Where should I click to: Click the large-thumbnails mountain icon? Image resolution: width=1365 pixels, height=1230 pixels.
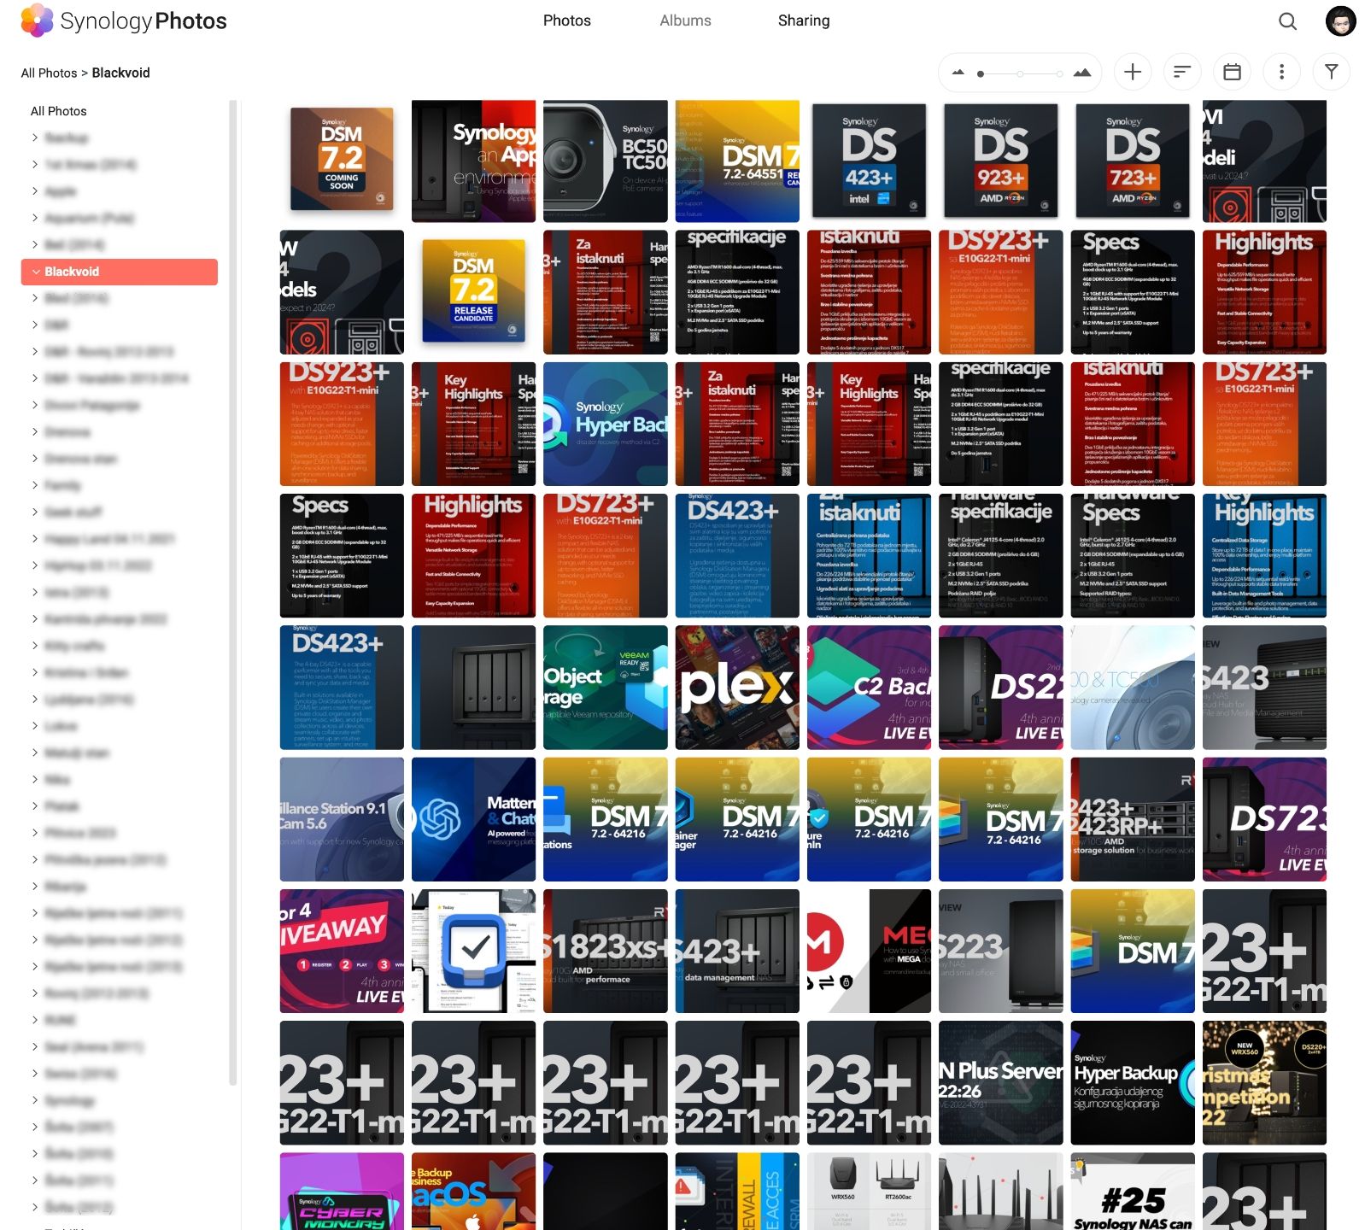pyautogui.click(x=1082, y=73)
